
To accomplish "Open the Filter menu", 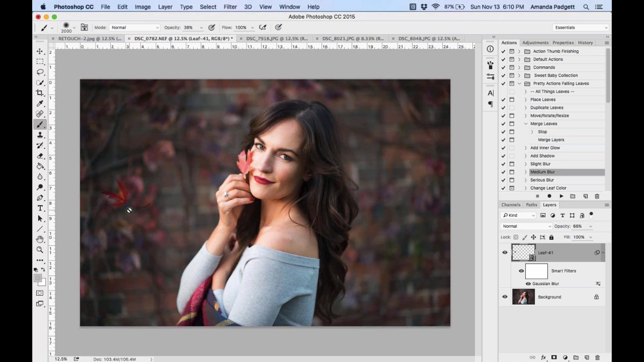I will [x=230, y=7].
